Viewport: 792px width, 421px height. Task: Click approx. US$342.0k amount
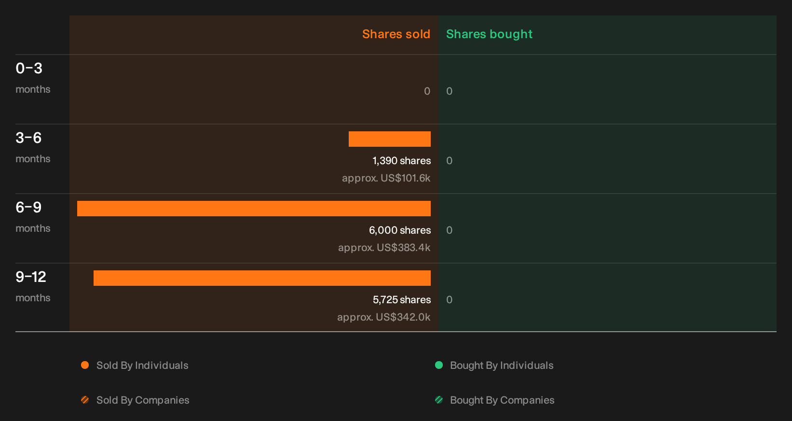pos(383,317)
